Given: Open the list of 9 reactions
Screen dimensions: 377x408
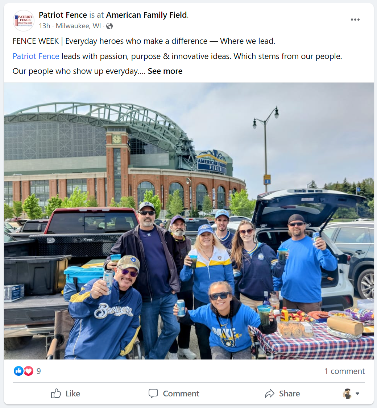Looking at the screenshot, I should [x=38, y=371].
